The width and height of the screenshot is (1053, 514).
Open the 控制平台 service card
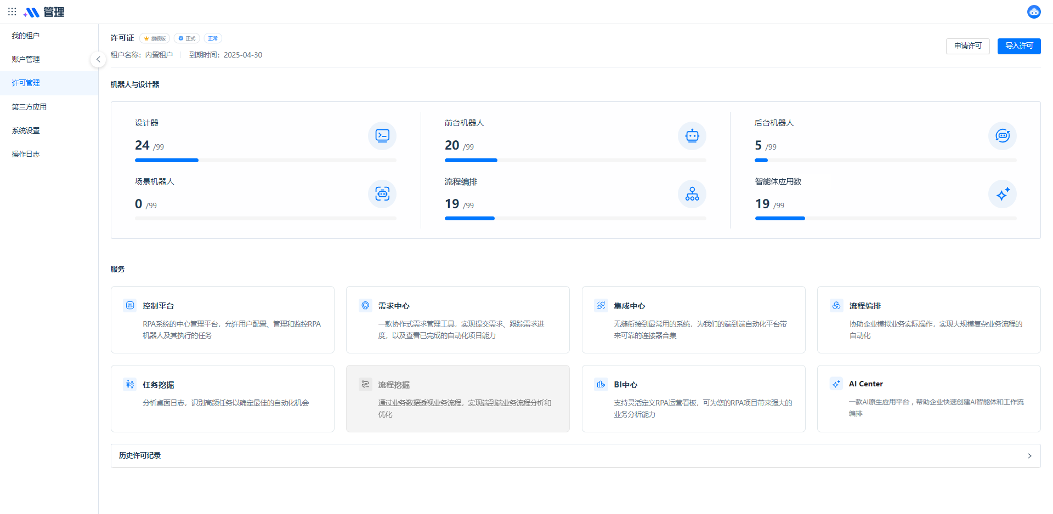222,319
